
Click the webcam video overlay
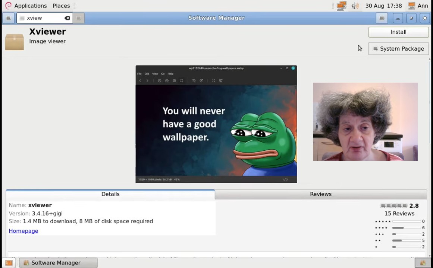[x=365, y=122]
